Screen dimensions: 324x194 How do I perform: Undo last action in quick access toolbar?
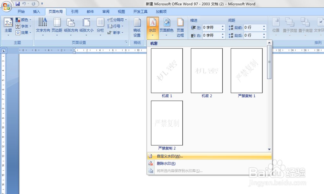(24, 4)
